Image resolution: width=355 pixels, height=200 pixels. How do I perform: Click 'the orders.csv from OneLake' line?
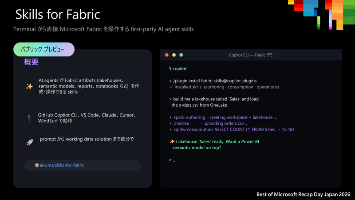199,105
